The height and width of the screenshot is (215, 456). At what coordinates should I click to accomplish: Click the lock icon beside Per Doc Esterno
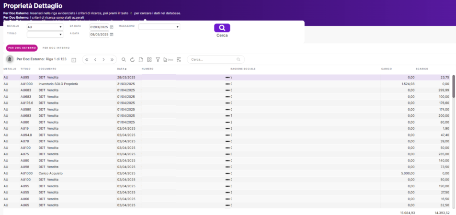pyautogui.click(x=10, y=59)
